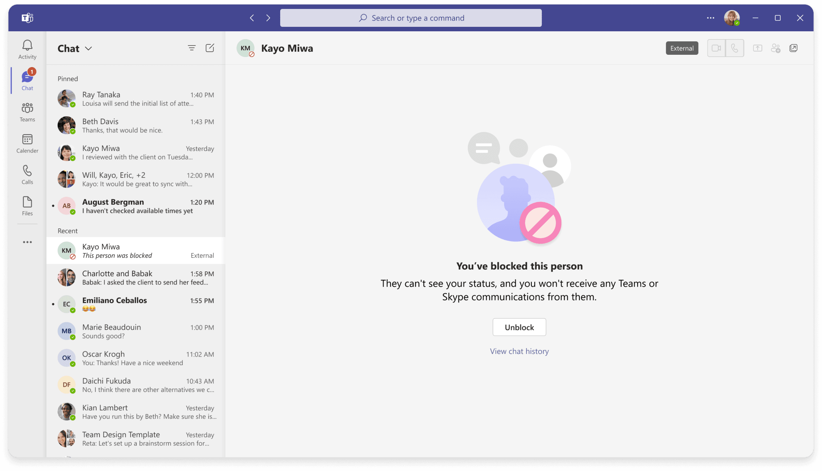Image resolution: width=822 pixels, height=471 pixels.
Task: Click the Unblock button
Action: coord(519,327)
